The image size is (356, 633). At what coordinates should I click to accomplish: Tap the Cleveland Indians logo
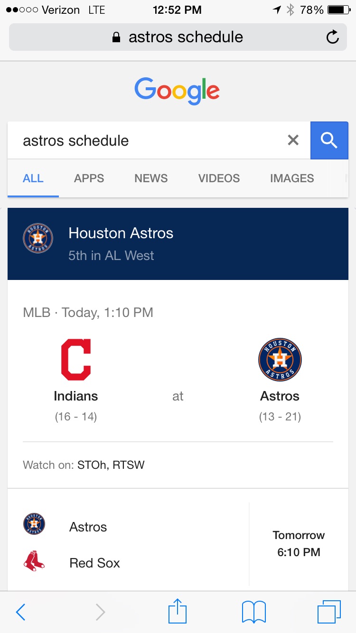[76, 360]
